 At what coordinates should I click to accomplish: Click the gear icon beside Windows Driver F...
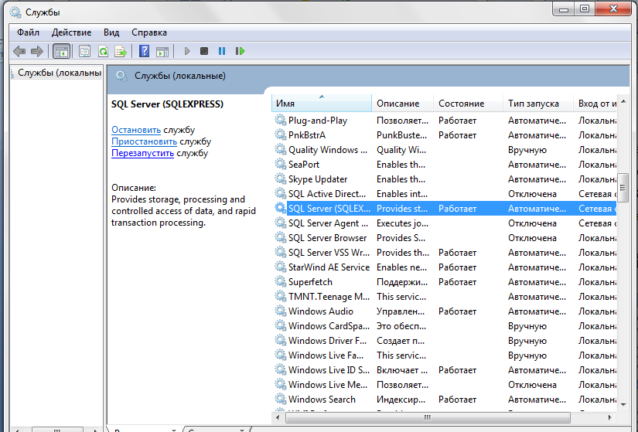281,340
